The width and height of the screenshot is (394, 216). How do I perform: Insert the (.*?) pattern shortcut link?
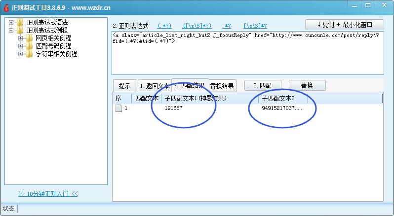click(164, 26)
